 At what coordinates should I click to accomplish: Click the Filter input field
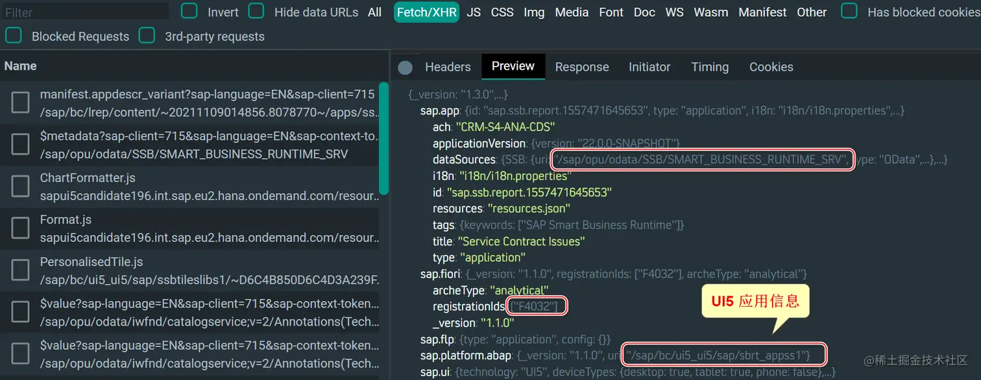[x=84, y=12]
